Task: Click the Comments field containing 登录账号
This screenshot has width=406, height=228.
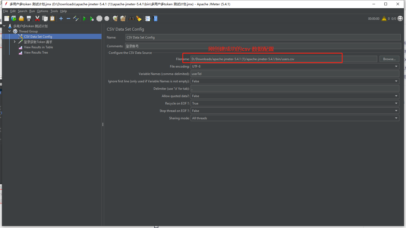Action: (263, 46)
